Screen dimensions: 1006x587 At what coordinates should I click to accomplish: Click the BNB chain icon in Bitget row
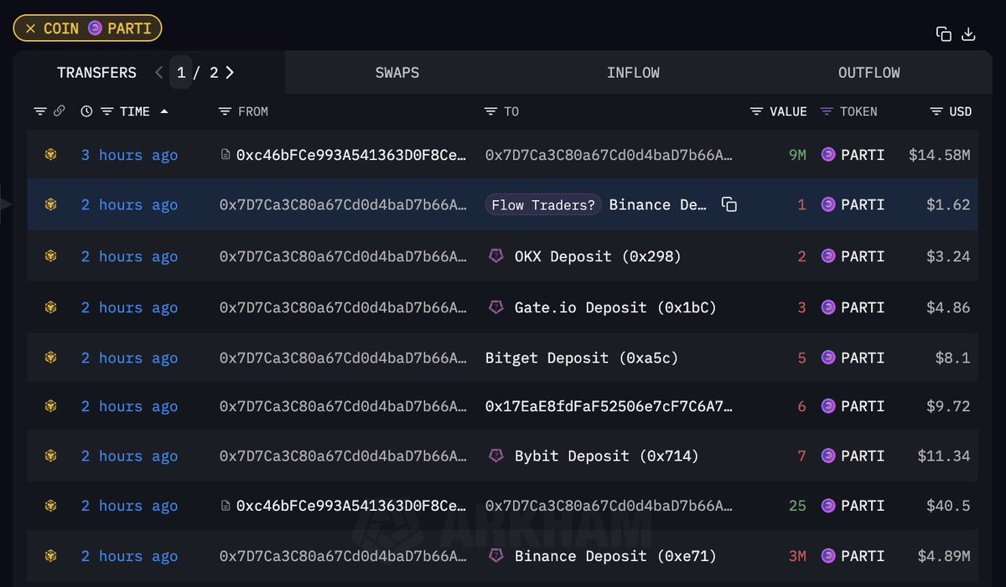(x=51, y=358)
